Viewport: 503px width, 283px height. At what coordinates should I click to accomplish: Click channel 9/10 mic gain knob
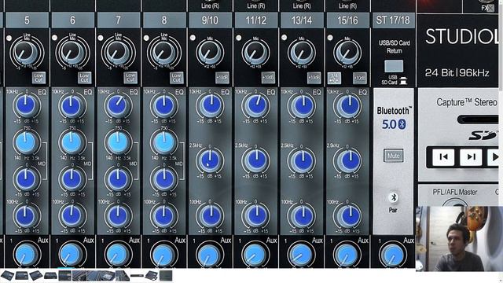(210, 53)
